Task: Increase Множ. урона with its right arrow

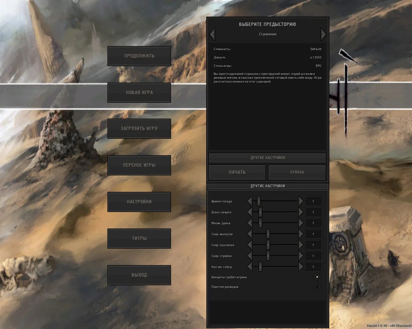Action: (301, 223)
